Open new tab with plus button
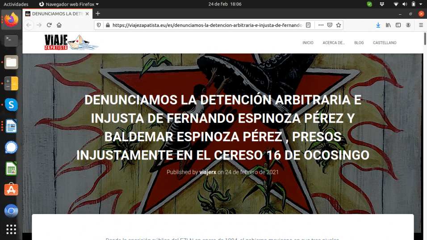Viewport: 427px width, 240px height. [x=98, y=13]
